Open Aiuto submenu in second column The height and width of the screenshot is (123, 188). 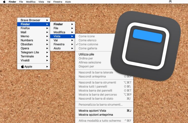(63, 48)
